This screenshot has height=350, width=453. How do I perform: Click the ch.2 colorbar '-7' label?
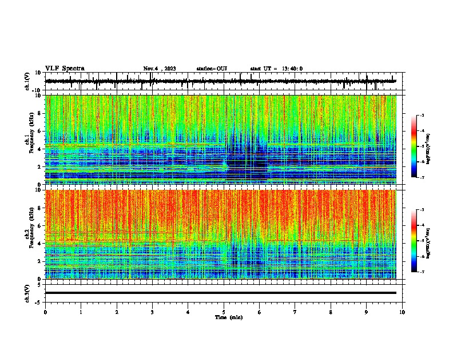[x=422, y=272]
